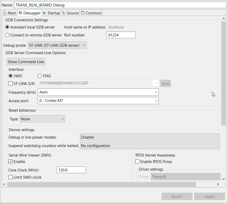
Task: Click the configuration Name field
Action: pyautogui.click(x=120, y=5)
